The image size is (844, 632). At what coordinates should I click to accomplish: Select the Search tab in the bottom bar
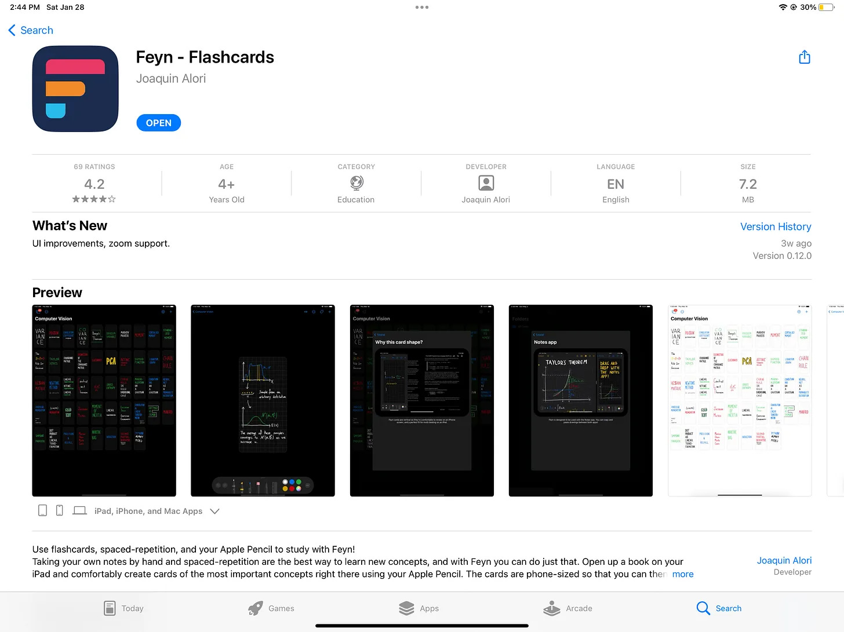point(719,608)
